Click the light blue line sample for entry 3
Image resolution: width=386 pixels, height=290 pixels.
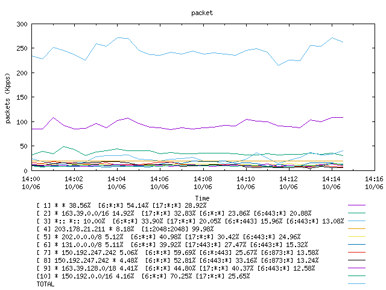[x=356, y=221]
